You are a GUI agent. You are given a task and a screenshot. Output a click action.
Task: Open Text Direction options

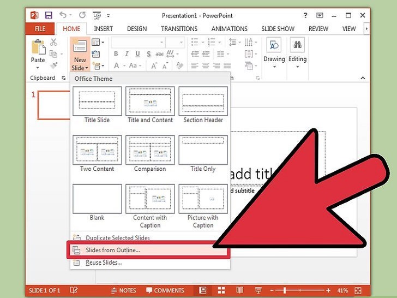(x=251, y=42)
